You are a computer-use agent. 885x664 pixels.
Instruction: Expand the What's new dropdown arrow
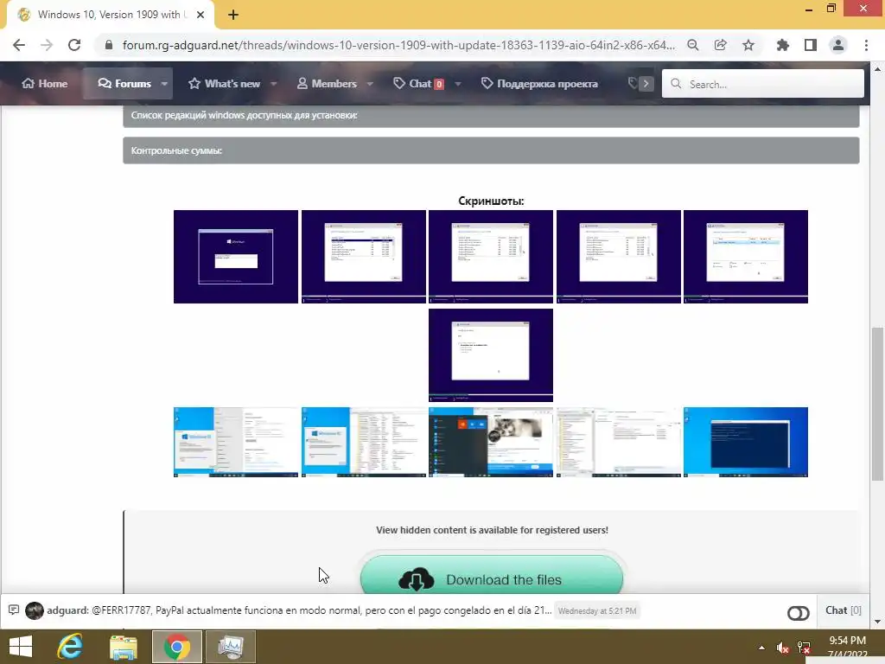pyautogui.click(x=274, y=84)
